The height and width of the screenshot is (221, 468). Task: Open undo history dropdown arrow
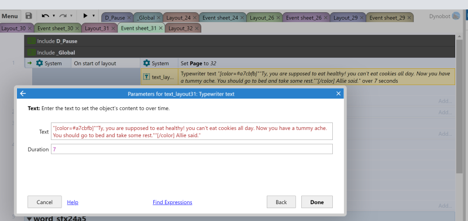click(54, 16)
